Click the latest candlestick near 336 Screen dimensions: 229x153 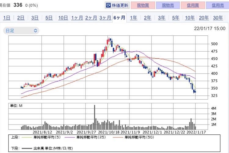(x=195, y=92)
